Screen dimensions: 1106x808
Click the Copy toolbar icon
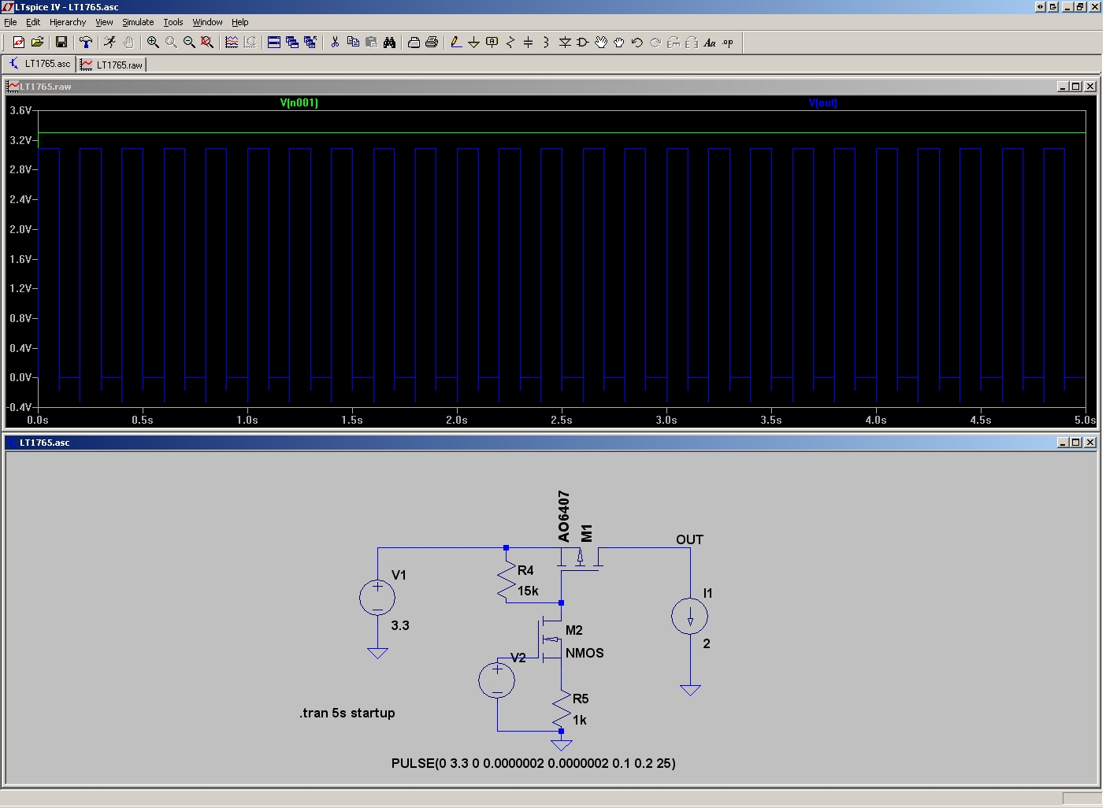point(353,43)
